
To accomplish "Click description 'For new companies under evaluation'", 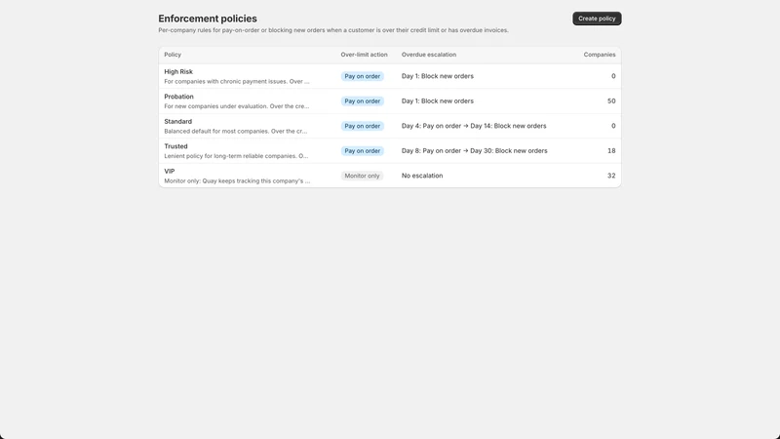I will tap(237, 106).
